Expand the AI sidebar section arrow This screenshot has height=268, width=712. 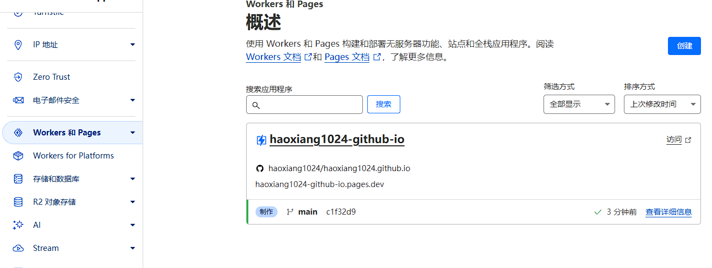pyautogui.click(x=133, y=225)
